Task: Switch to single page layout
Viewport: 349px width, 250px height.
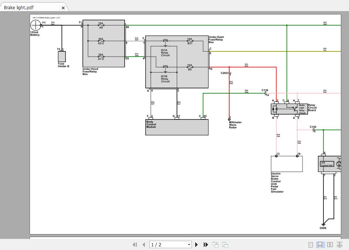Action: tap(311, 244)
